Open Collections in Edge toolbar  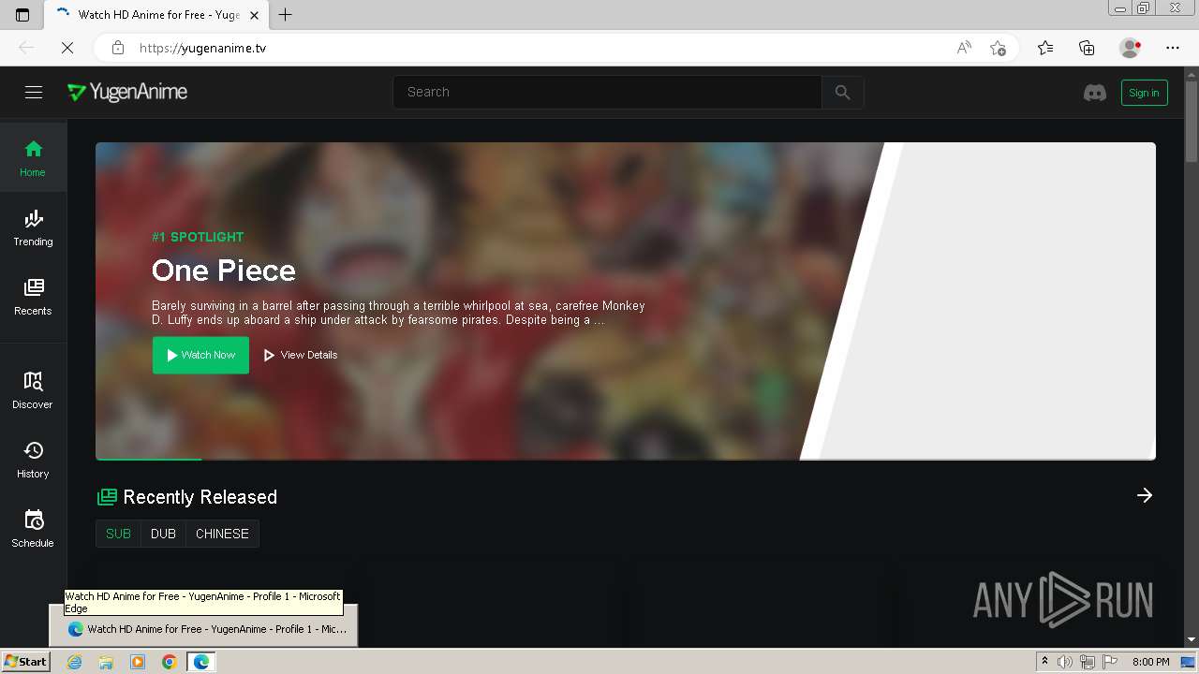coord(1087,48)
